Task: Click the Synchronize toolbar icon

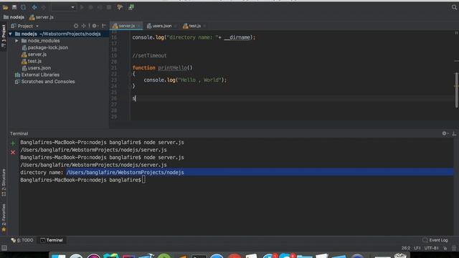Action: pos(23,7)
